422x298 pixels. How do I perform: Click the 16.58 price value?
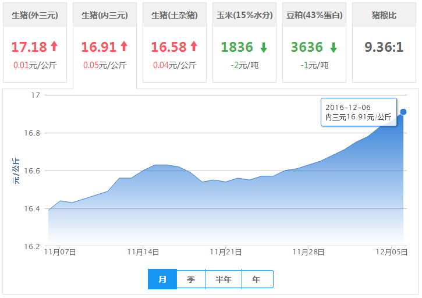click(x=169, y=47)
